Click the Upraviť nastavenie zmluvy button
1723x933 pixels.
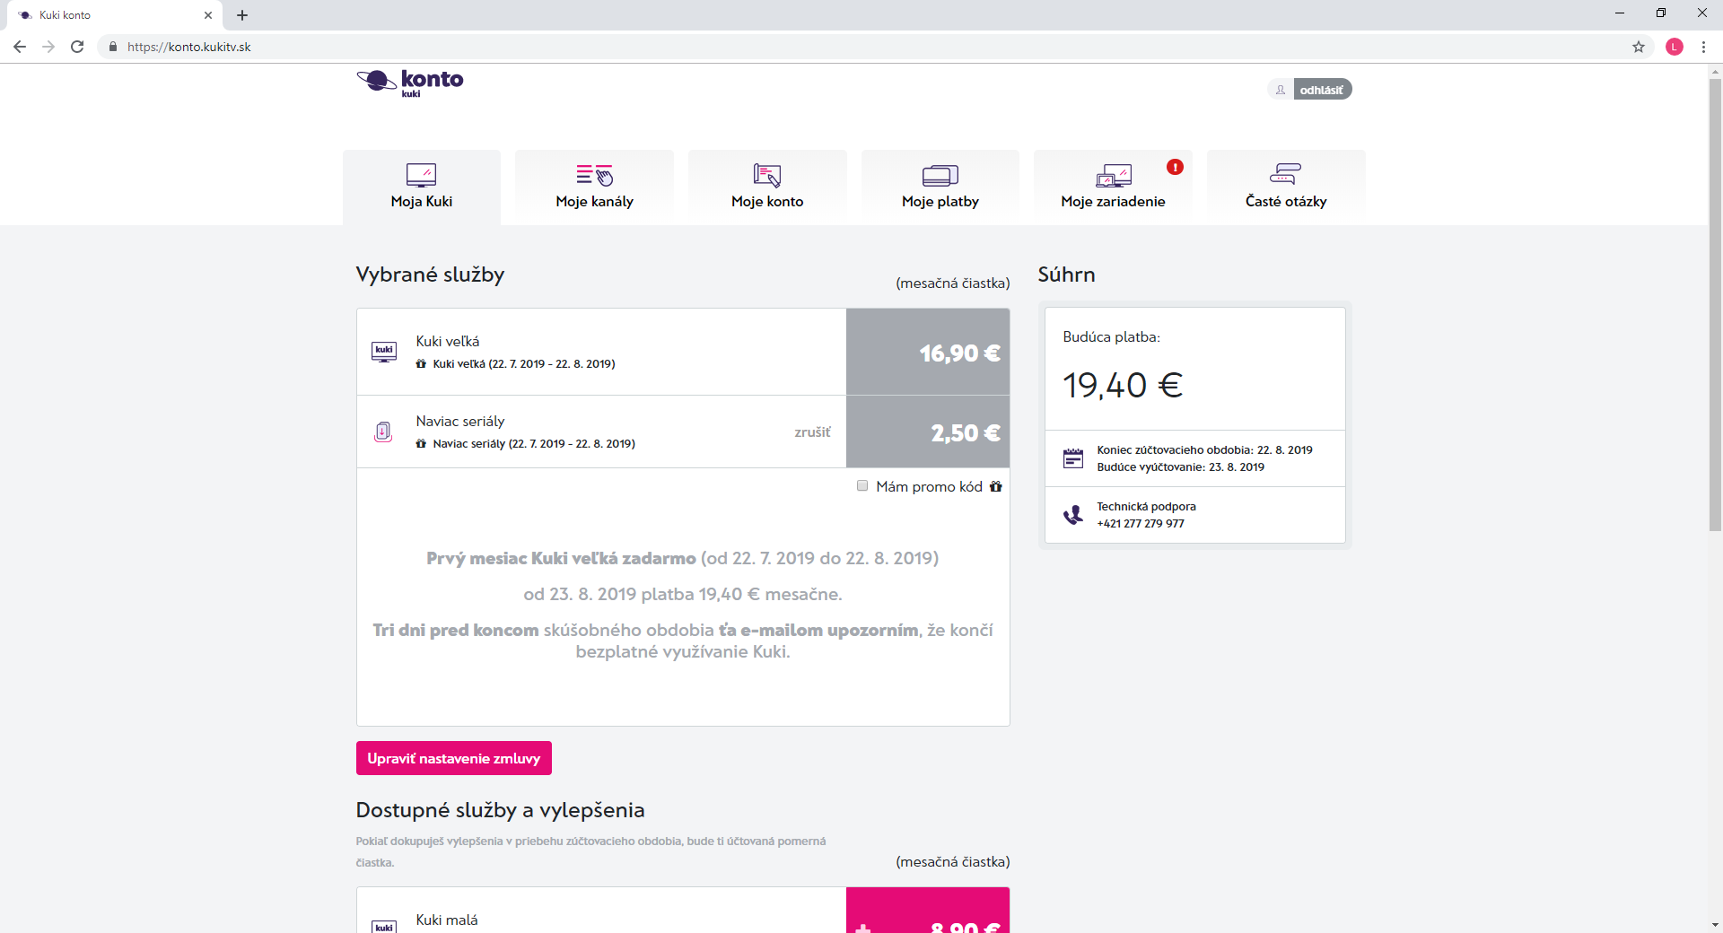[x=454, y=758]
